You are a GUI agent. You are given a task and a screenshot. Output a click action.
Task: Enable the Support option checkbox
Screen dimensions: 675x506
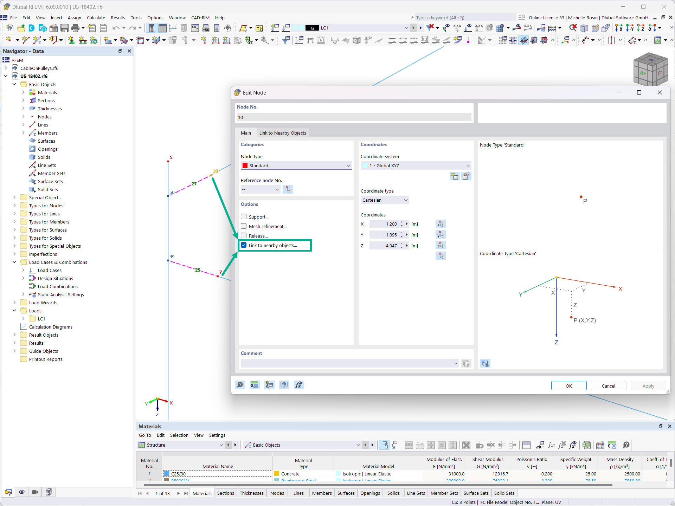244,217
